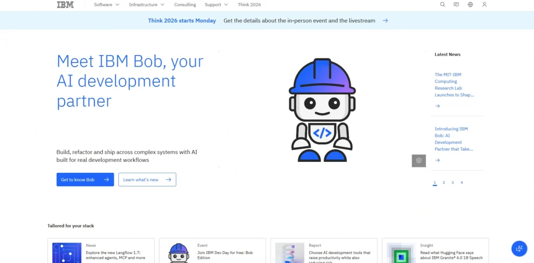Pause the hero carousel
The height and width of the screenshot is (263, 534).
pos(419,160)
